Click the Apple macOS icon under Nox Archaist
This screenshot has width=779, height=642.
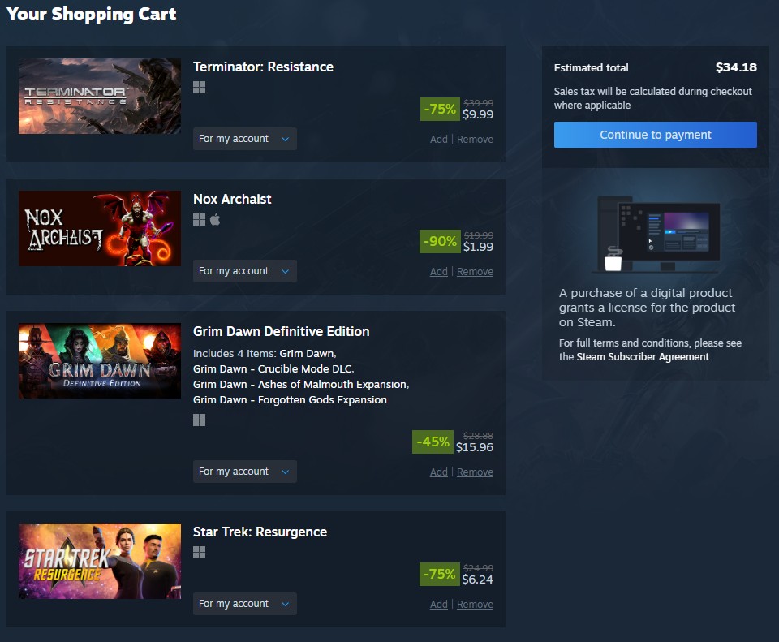pos(215,220)
